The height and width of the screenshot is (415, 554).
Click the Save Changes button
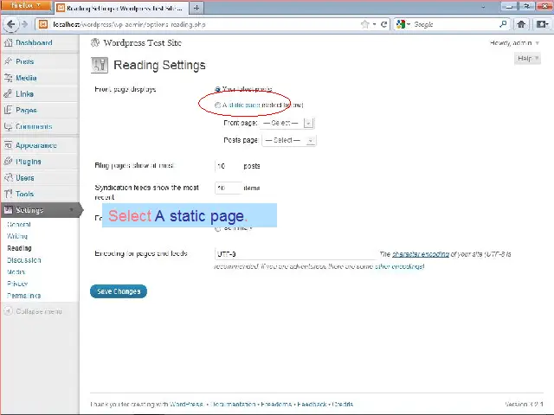119,291
